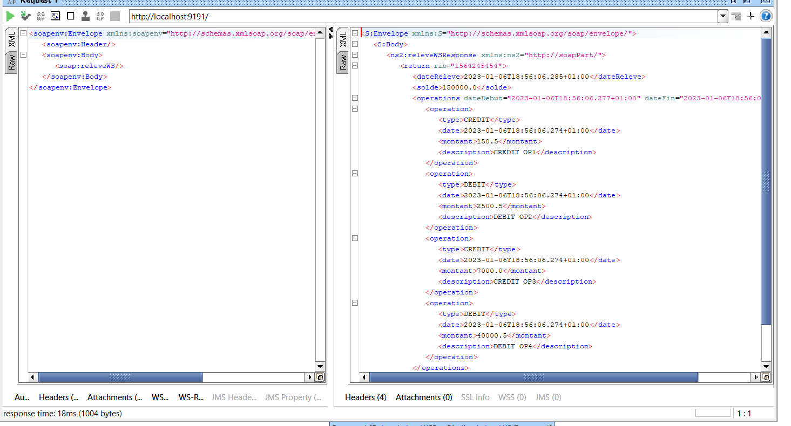The image size is (791, 426).
Task: Click the greyed-out cancel request square icon
Action: point(115,16)
